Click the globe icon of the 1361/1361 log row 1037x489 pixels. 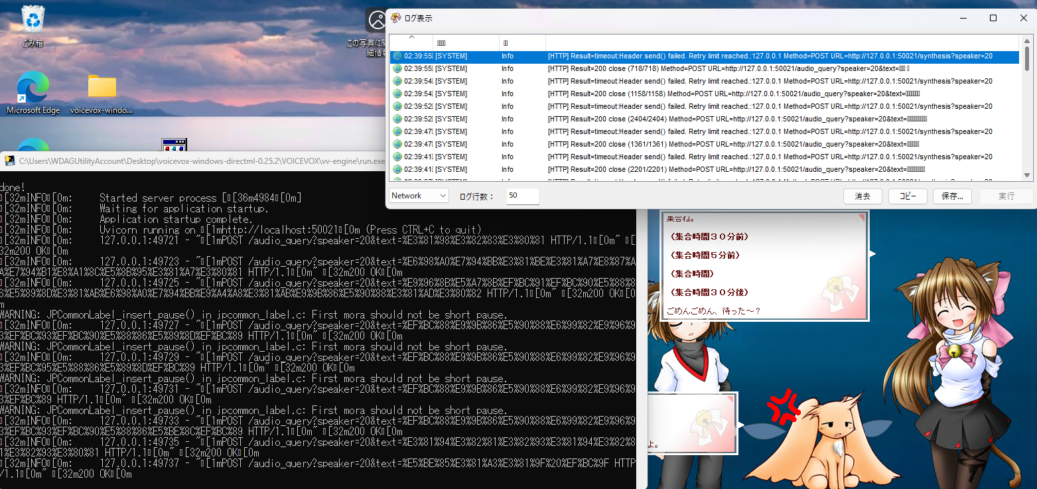[397, 145]
